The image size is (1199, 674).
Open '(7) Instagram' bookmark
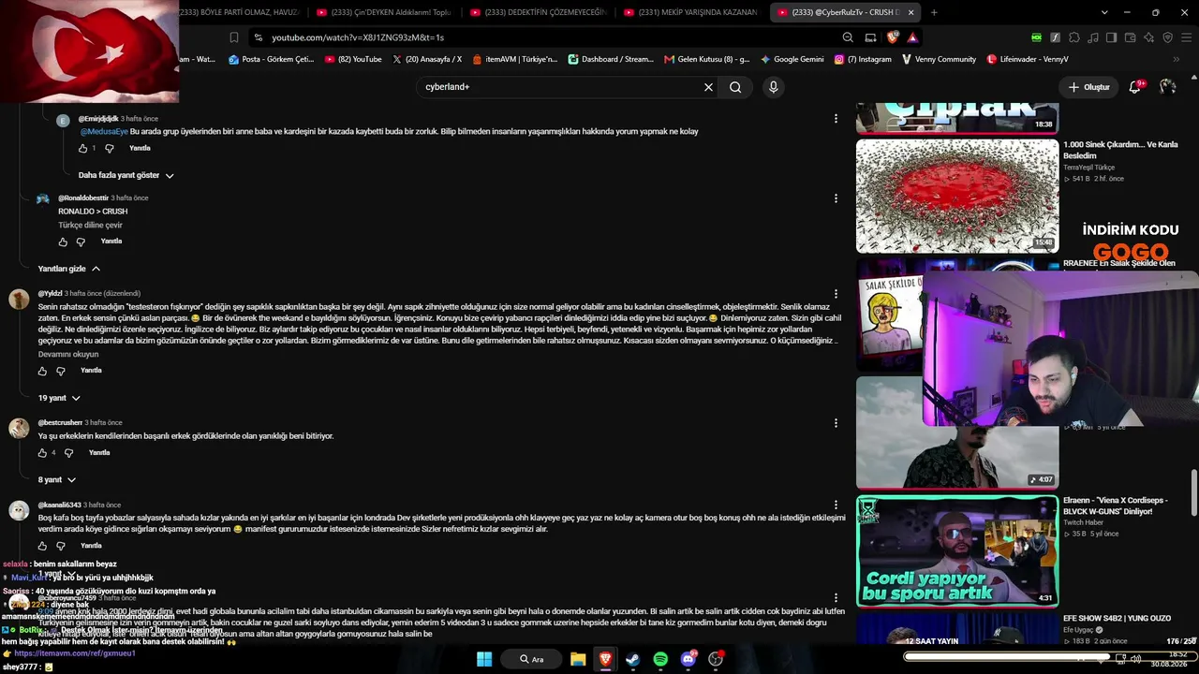[x=862, y=59]
